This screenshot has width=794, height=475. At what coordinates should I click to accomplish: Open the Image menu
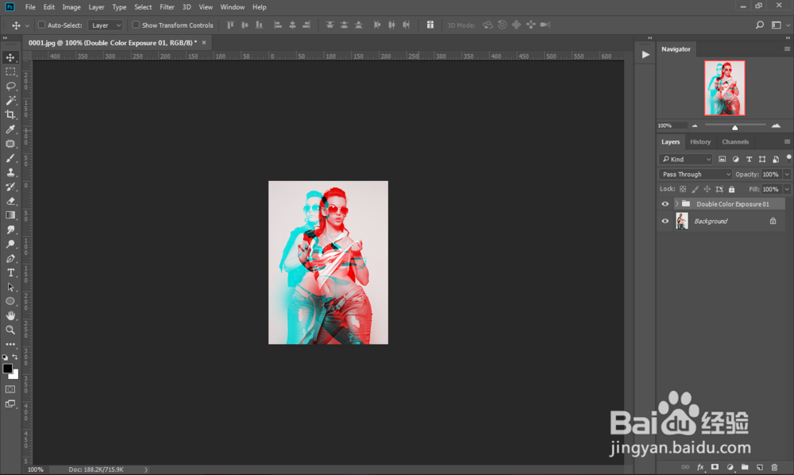point(71,7)
